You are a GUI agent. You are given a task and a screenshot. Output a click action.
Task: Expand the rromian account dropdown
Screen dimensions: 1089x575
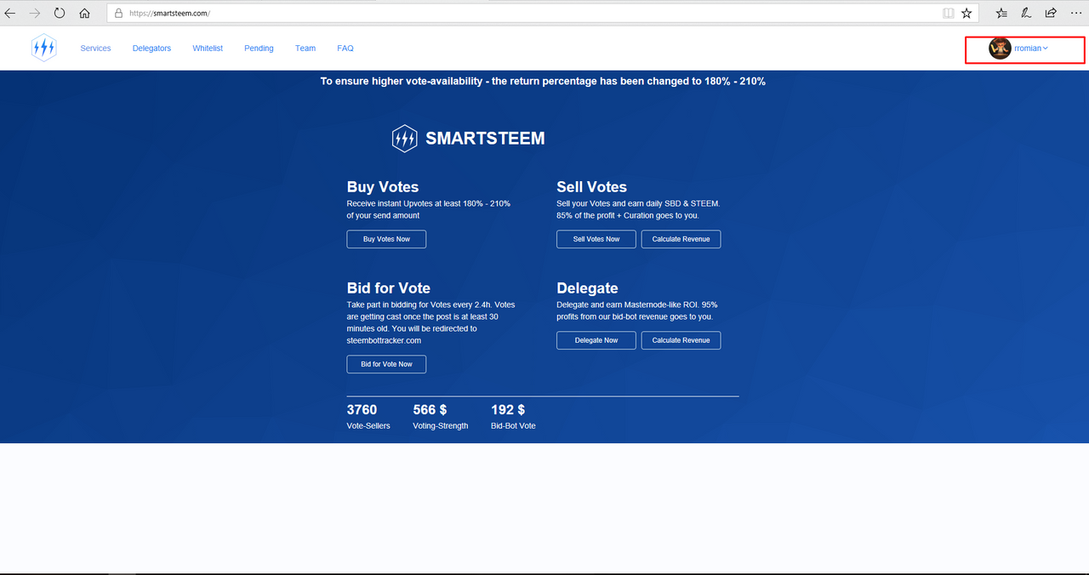pyautogui.click(x=1031, y=48)
